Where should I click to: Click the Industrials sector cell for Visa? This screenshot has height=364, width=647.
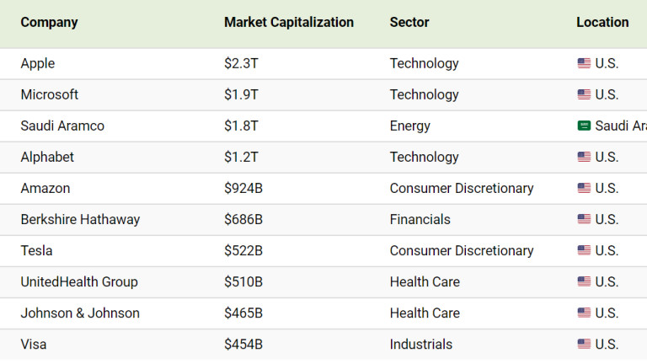point(420,344)
